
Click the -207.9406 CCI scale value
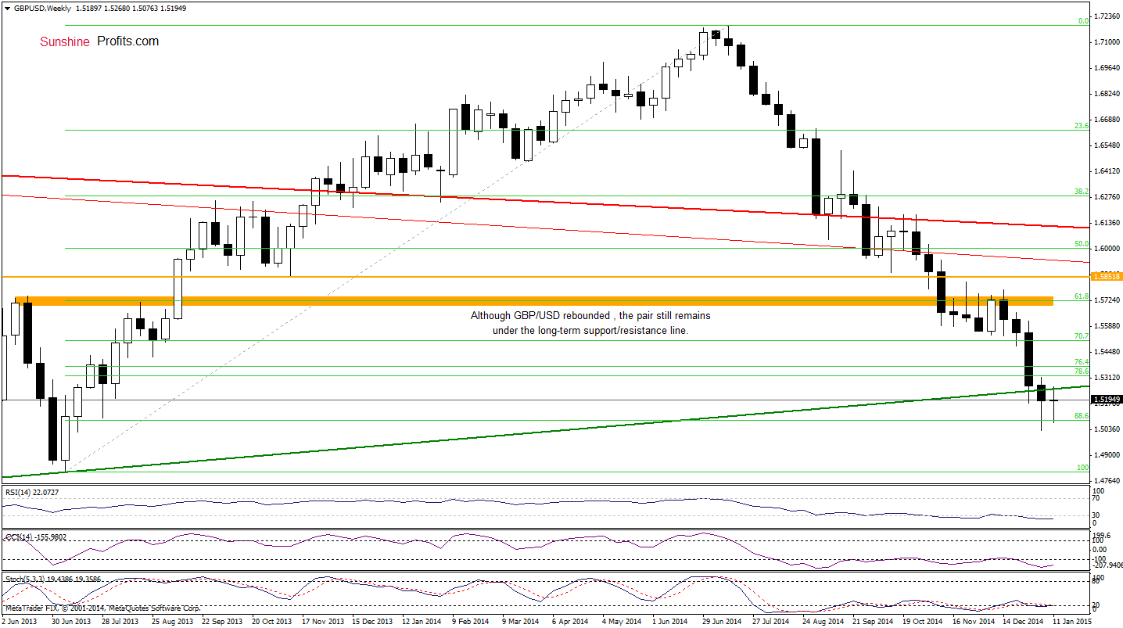(x=1107, y=565)
